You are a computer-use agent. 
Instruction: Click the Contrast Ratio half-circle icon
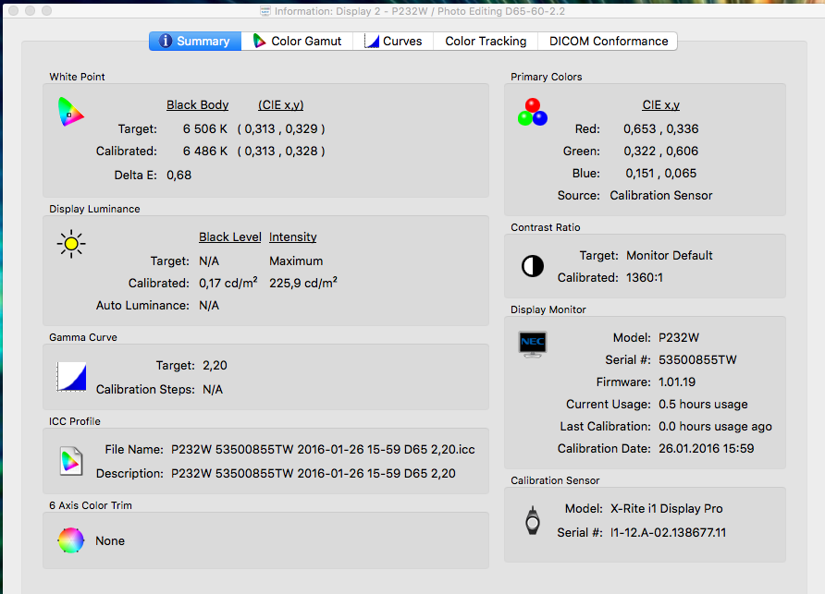pyautogui.click(x=533, y=266)
